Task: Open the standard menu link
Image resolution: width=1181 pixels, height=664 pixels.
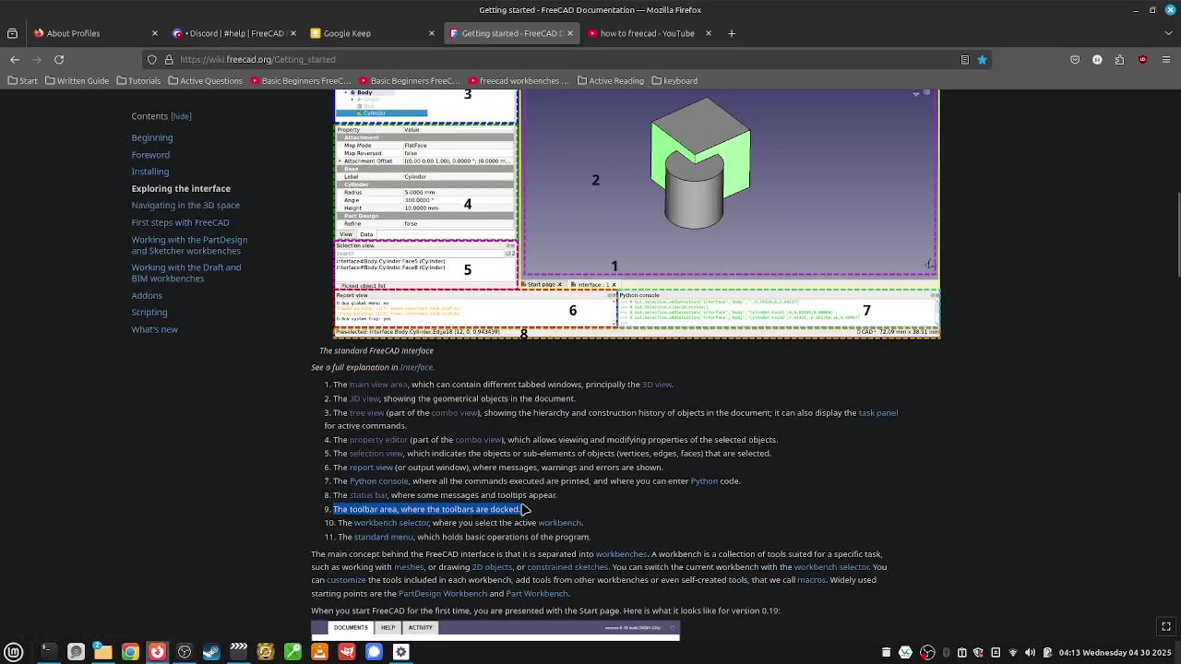Action: [383, 537]
